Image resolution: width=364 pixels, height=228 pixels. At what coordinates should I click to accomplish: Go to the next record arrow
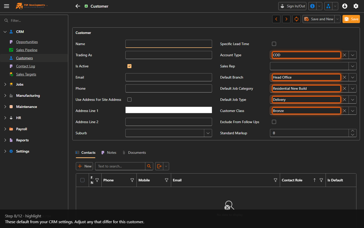[286, 19]
